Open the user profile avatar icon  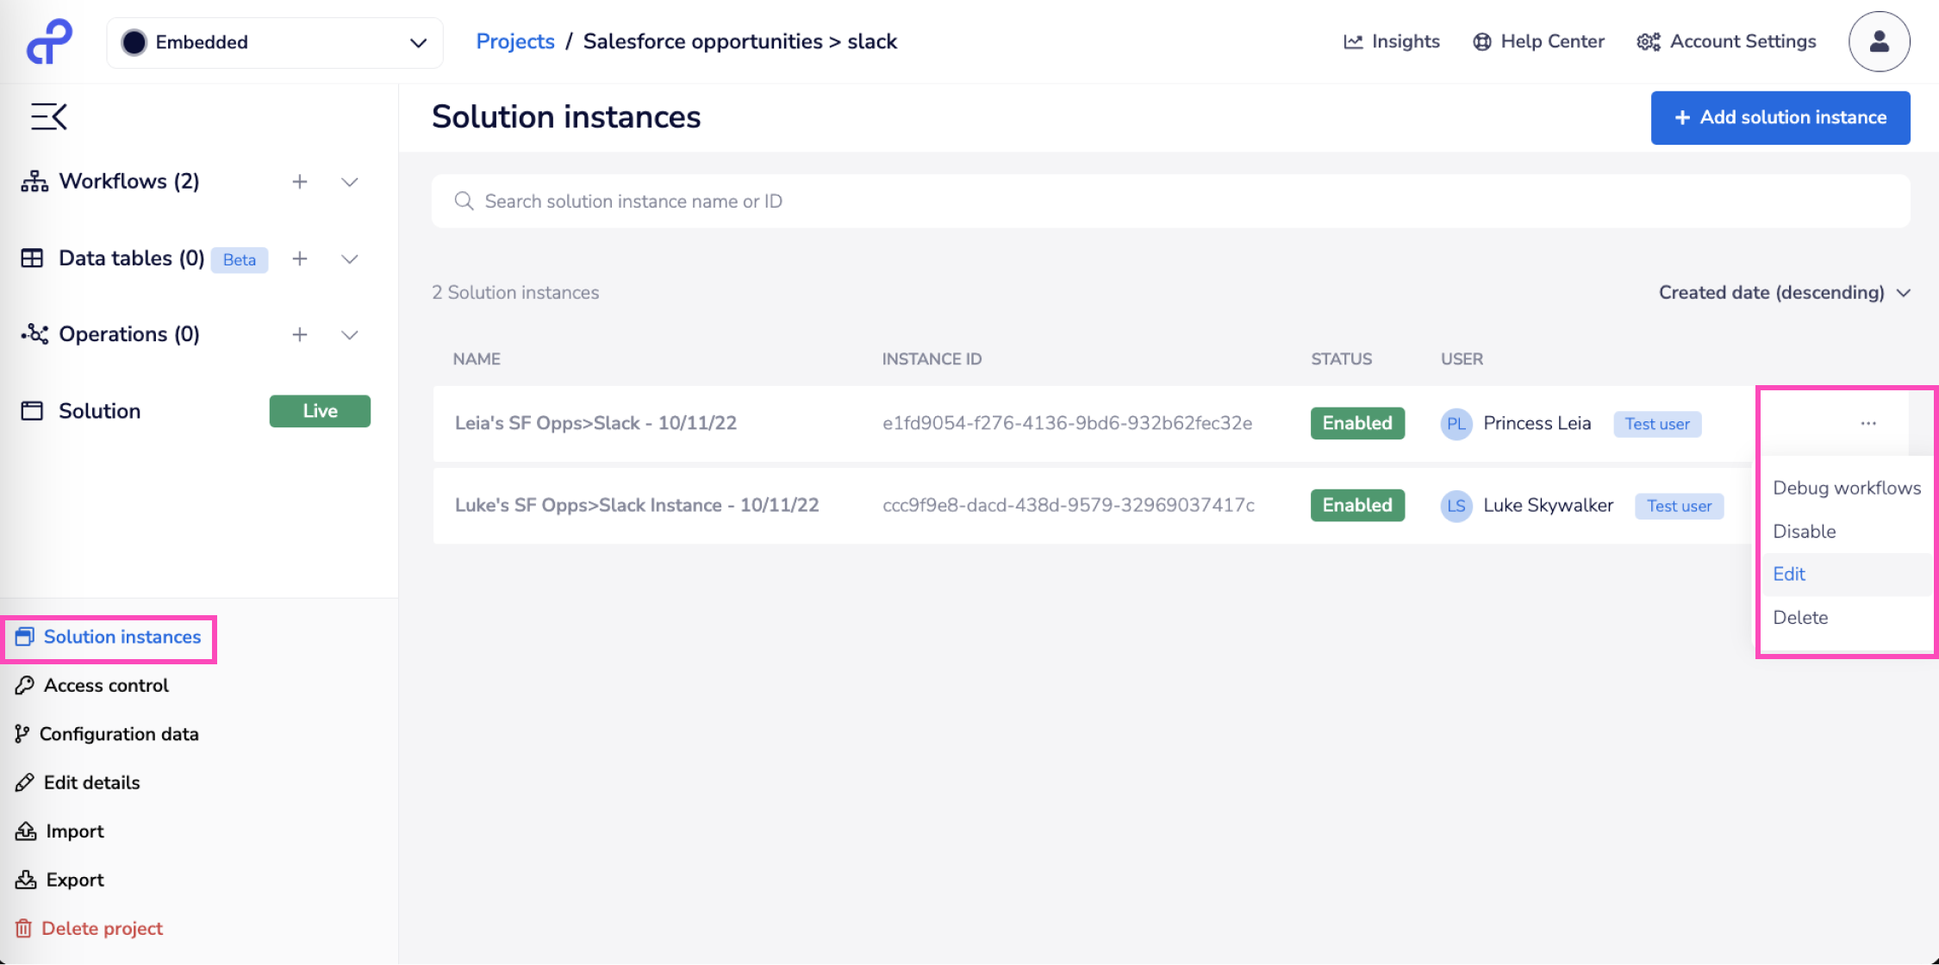[1879, 41]
